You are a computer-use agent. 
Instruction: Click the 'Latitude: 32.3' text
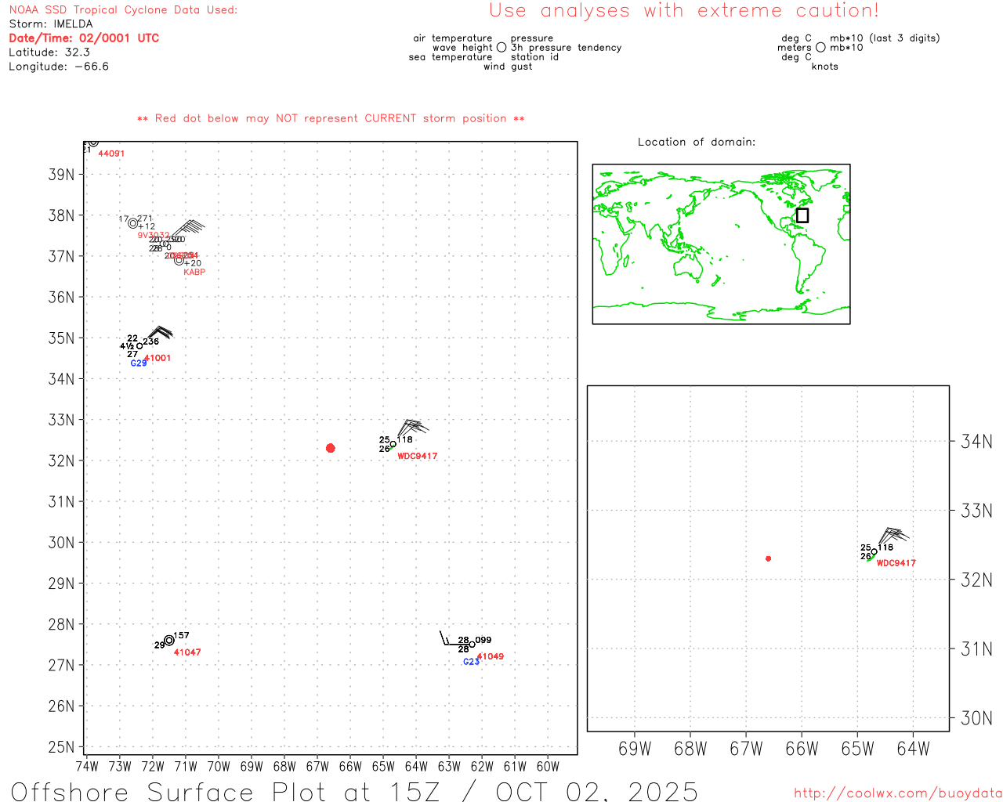[49, 52]
